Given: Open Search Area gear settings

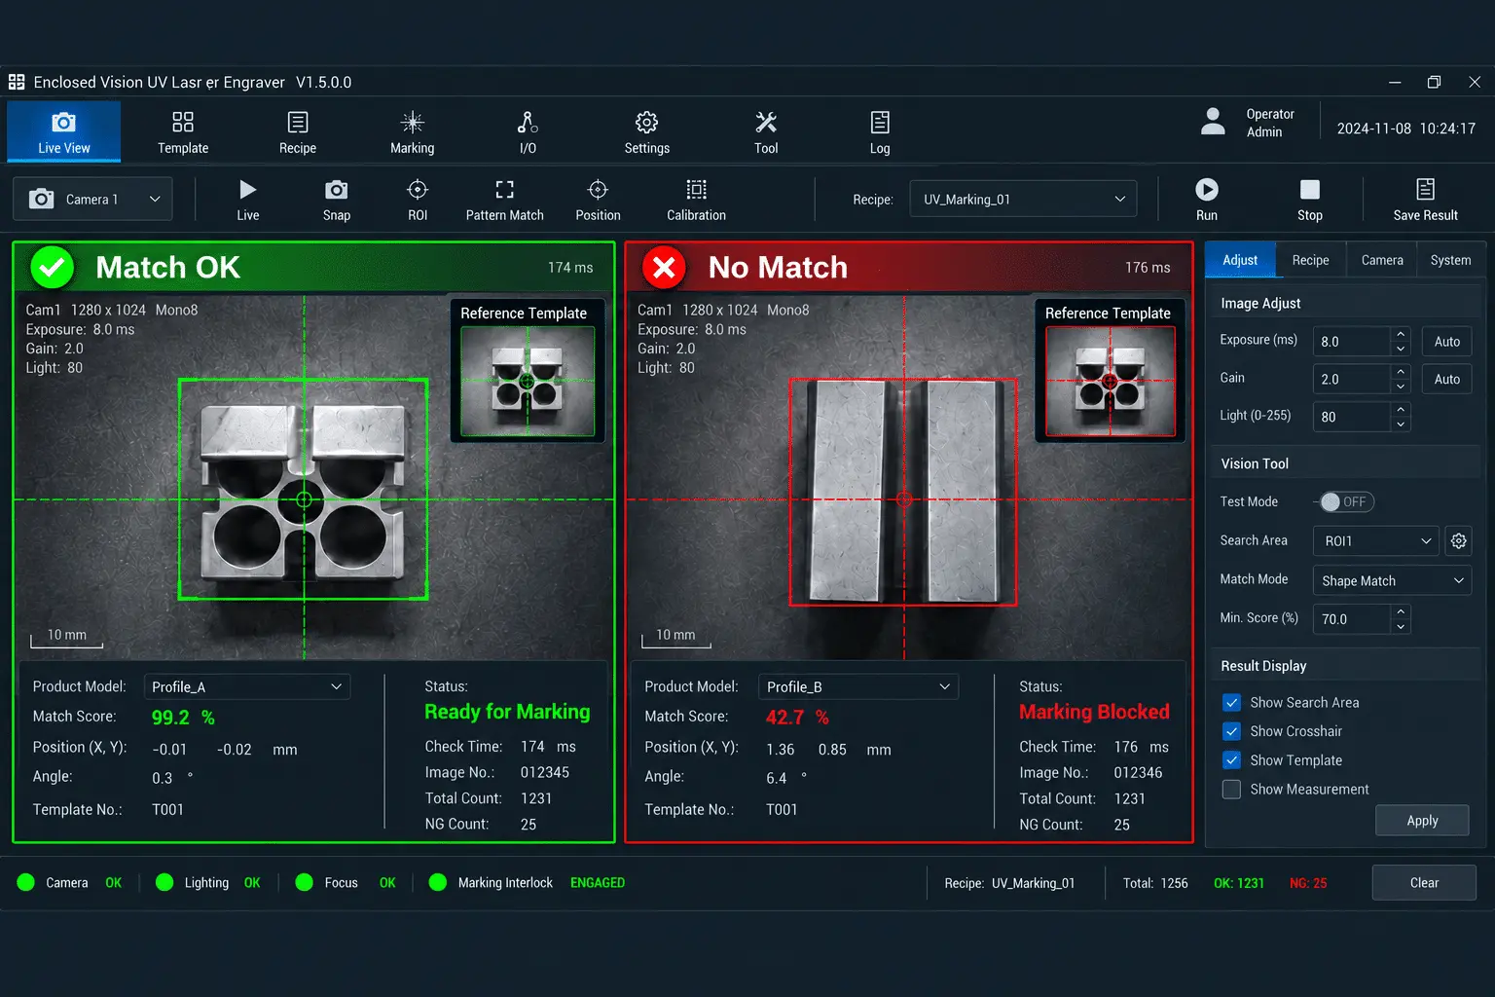Looking at the screenshot, I should (1458, 541).
